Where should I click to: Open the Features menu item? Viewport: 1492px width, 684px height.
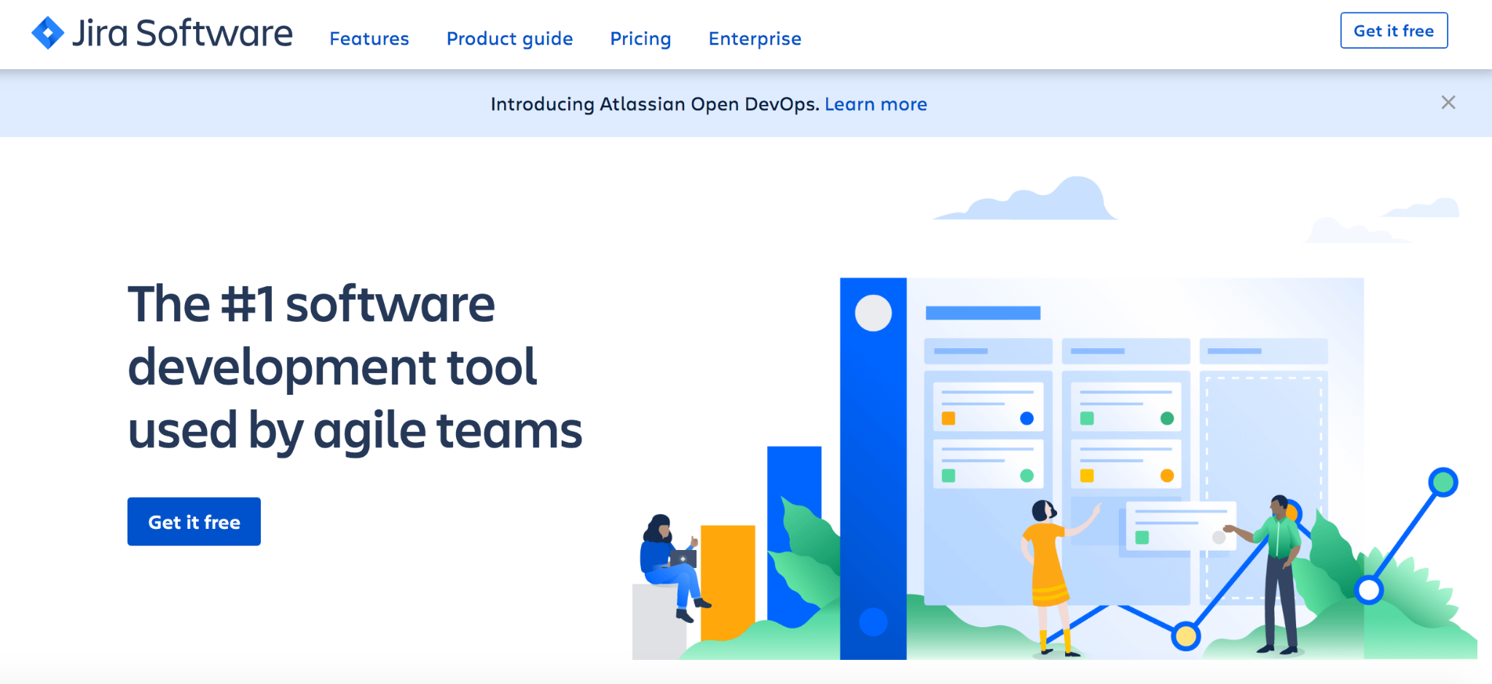369,39
